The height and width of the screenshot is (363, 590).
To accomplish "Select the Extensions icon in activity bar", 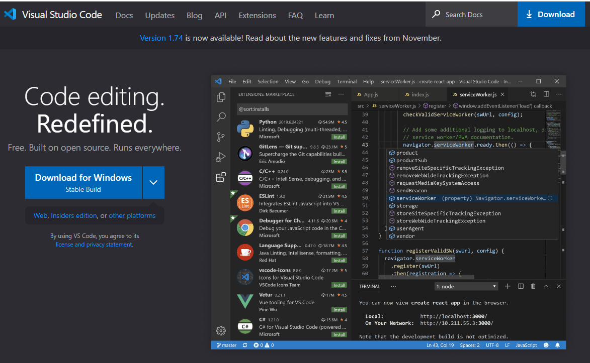I will (x=221, y=177).
